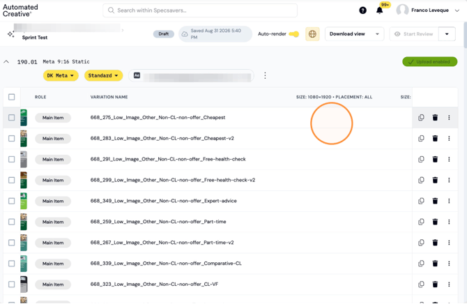Screen dimensions: 467x304
Task: Check the box for 668_259 Part-time row
Action: click(12, 222)
